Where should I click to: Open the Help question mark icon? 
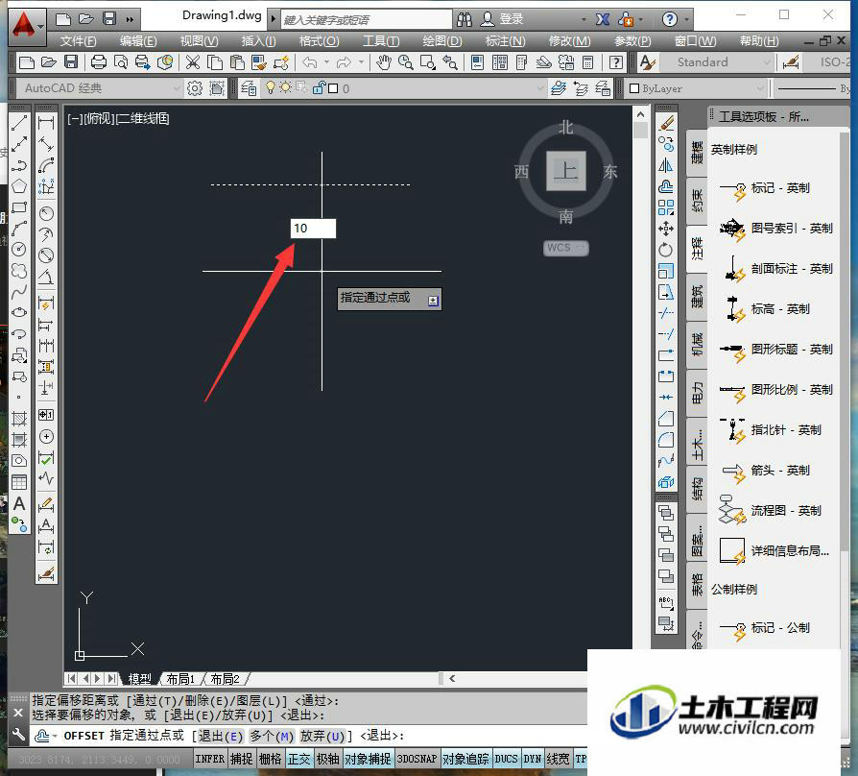pyautogui.click(x=669, y=20)
